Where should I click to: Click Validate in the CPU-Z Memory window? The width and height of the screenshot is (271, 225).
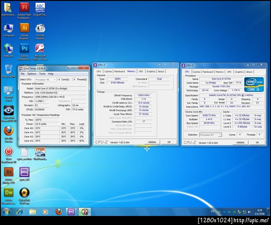coord(152,142)
